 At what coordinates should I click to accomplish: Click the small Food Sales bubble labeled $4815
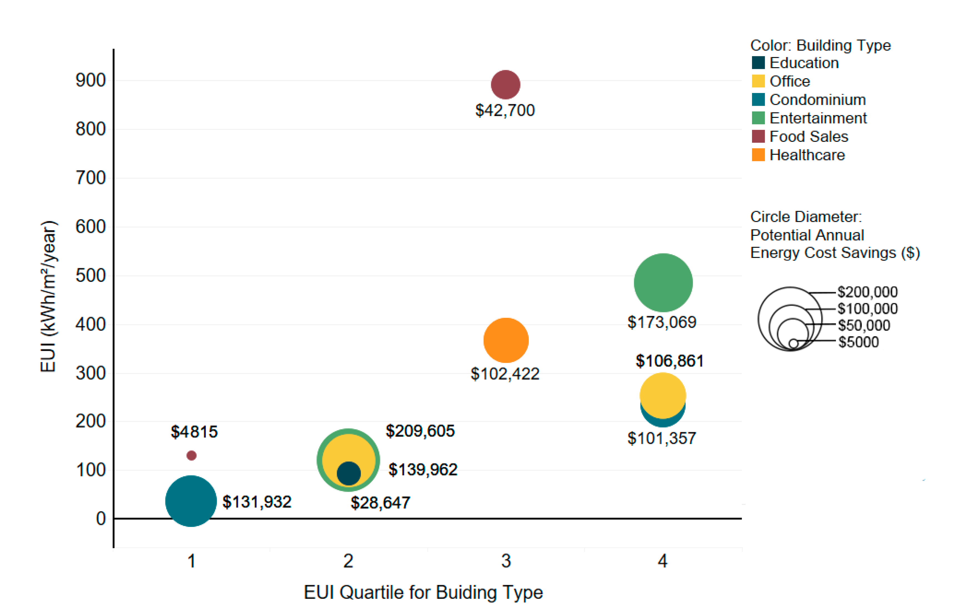pyautogui.click(x=192, y=455)
